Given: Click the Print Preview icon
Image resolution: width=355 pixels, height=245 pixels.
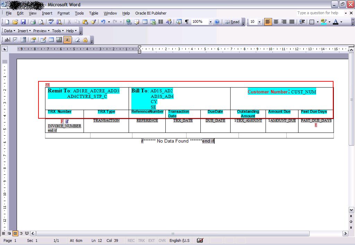Looking at the screenshot, I should click(x=41, y=21).
